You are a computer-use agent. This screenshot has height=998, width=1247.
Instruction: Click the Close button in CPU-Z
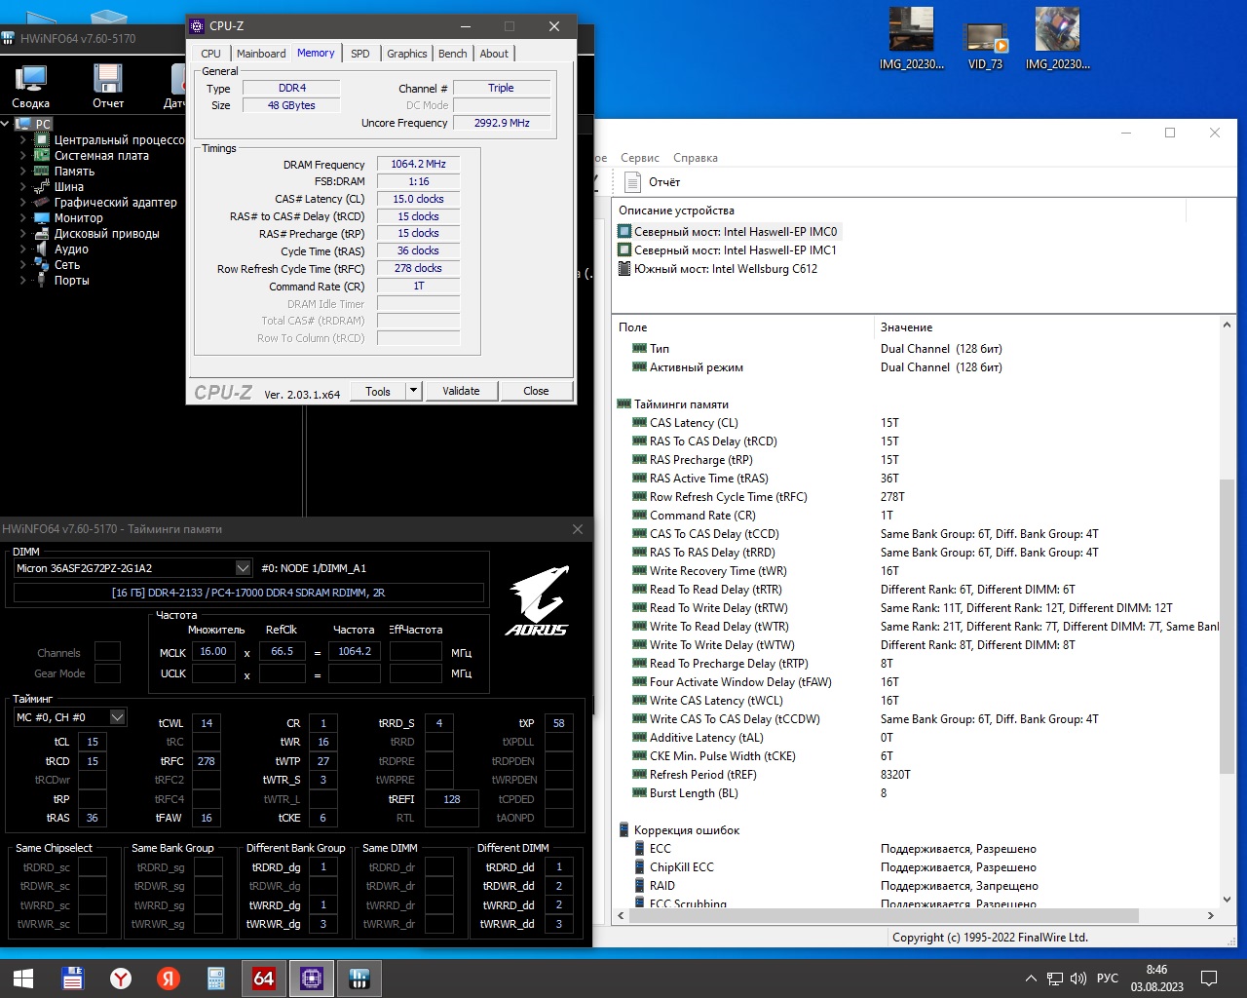tap(536, 391)
